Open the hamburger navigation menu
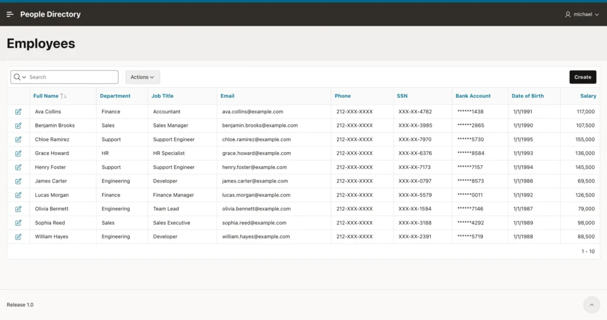The height and width of the screenshot is (320, 607). pyautogui.click(x=10, y=14)
